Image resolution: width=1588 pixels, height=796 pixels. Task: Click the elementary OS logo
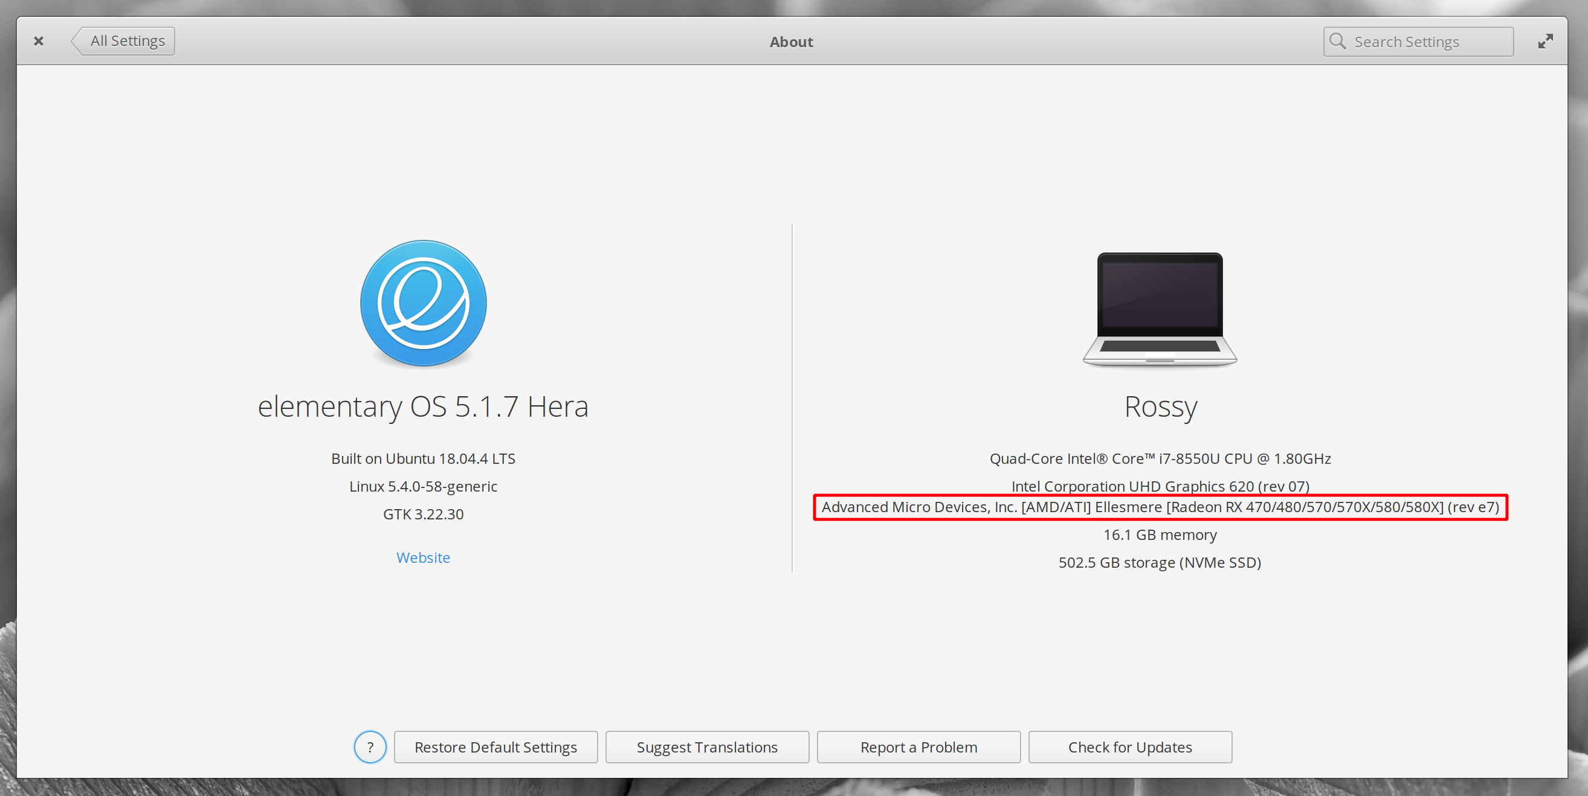click(x=424, y=303)
